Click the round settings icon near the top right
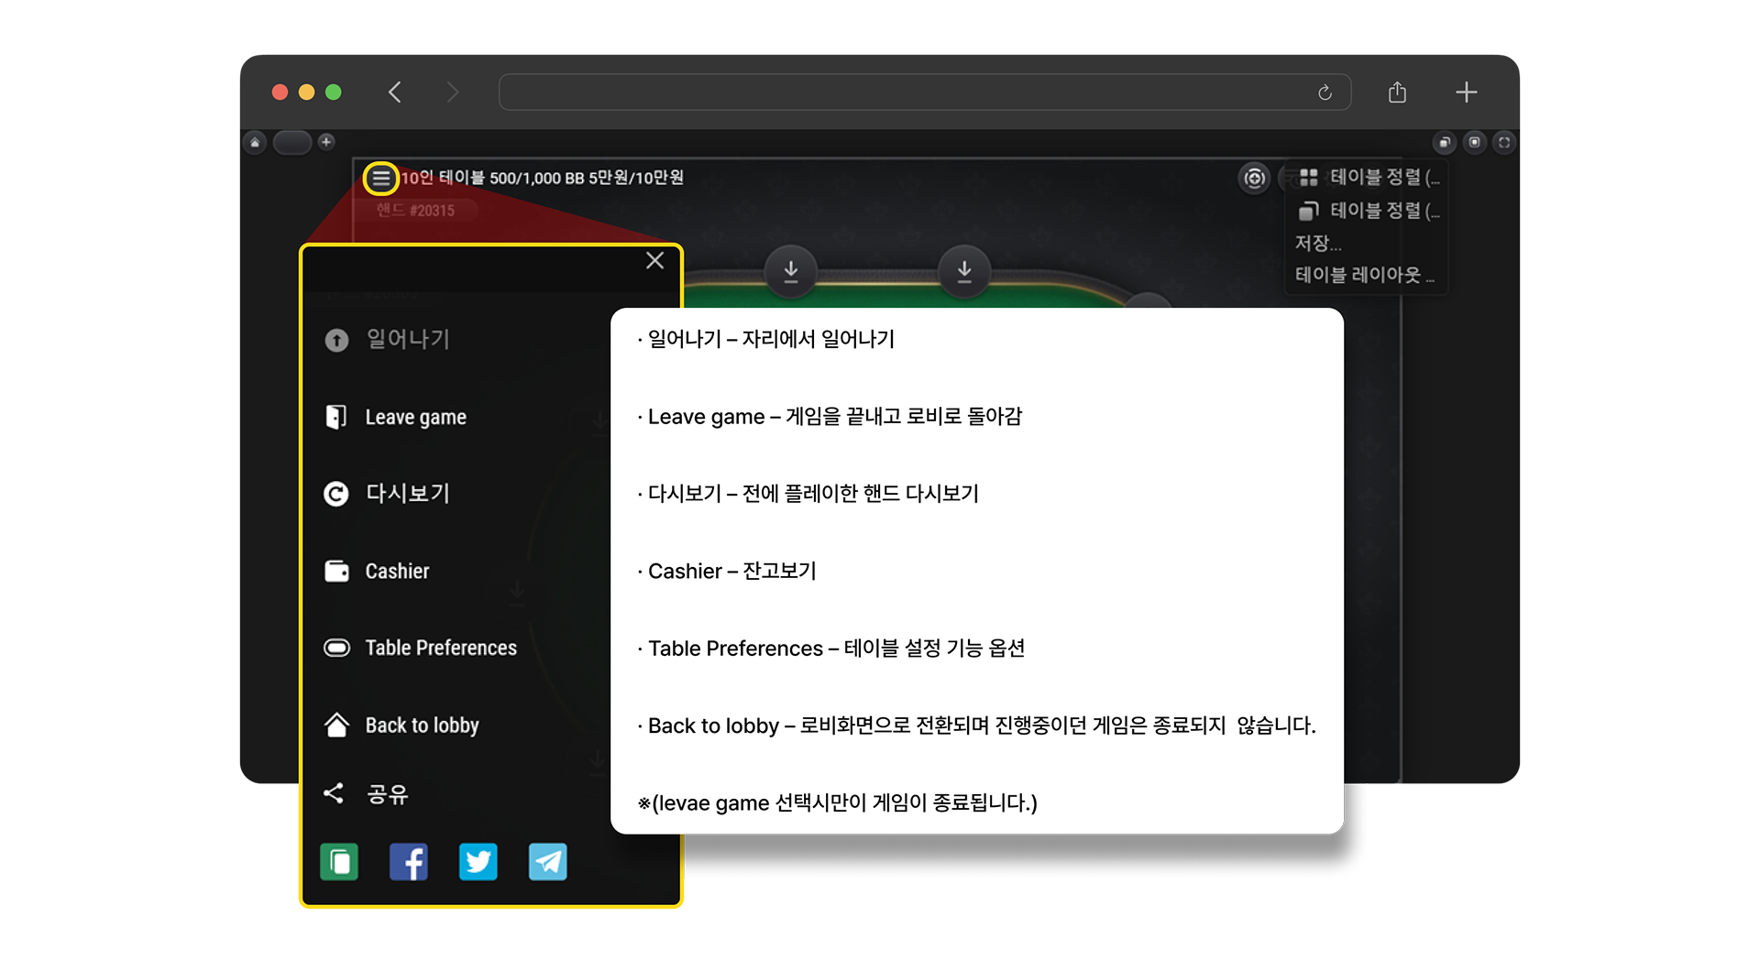Screen dimensions: 1760x971 pyautogui.click(x=1254, y=178)
